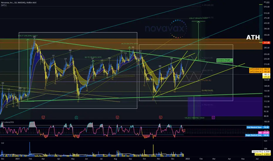Click the red earnings E marker near Aug 2021
Image resolution: width=273 pixels, height=161 pixels.
(117, 117)
